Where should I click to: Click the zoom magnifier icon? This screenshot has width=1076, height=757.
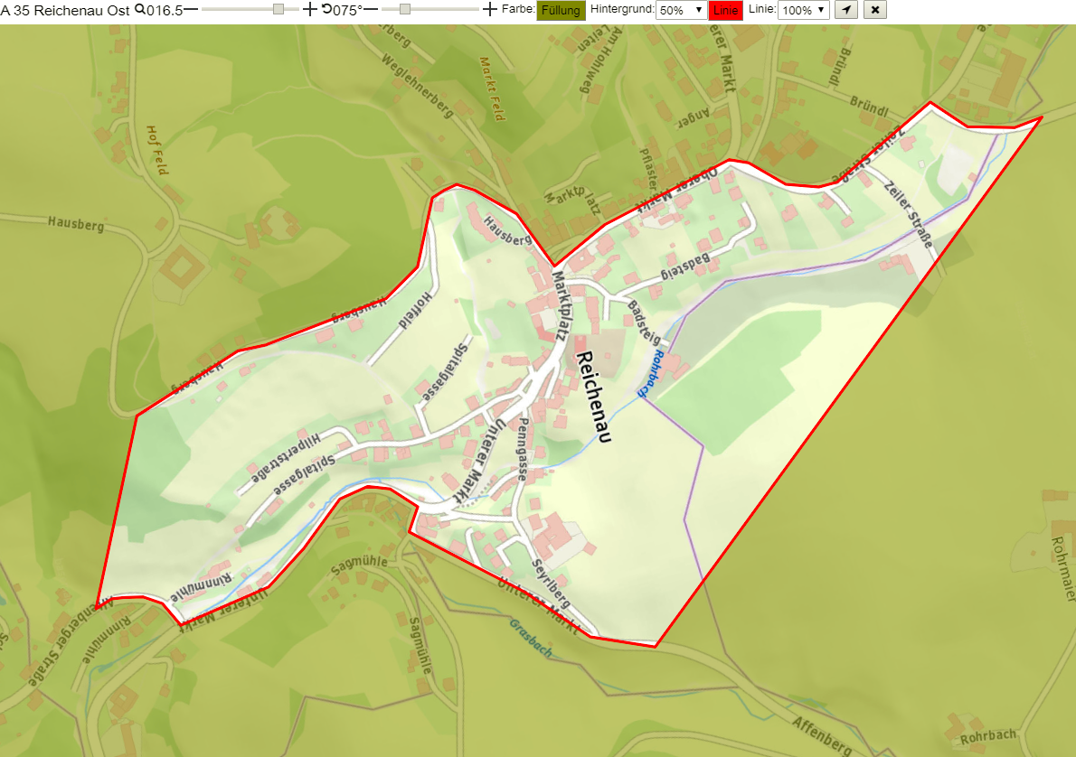140,10
